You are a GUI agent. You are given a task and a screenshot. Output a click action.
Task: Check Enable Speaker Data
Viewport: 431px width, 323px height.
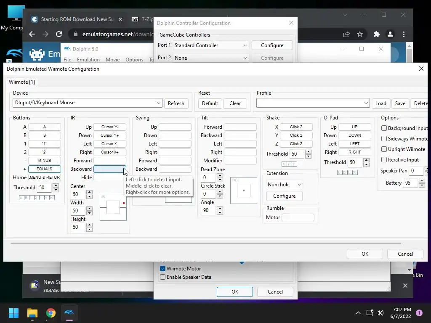[x=162, y=277]
